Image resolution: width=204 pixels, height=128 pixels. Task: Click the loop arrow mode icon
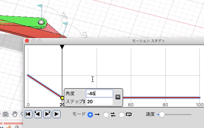pyautogui.click(x=129, y=114)
